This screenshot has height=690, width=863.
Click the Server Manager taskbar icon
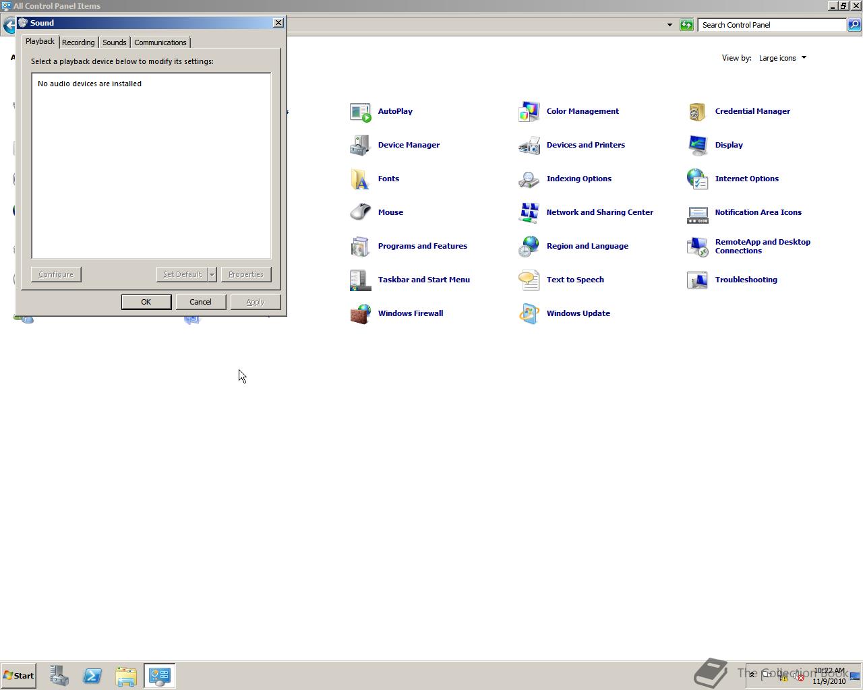(x=59, y=676)
